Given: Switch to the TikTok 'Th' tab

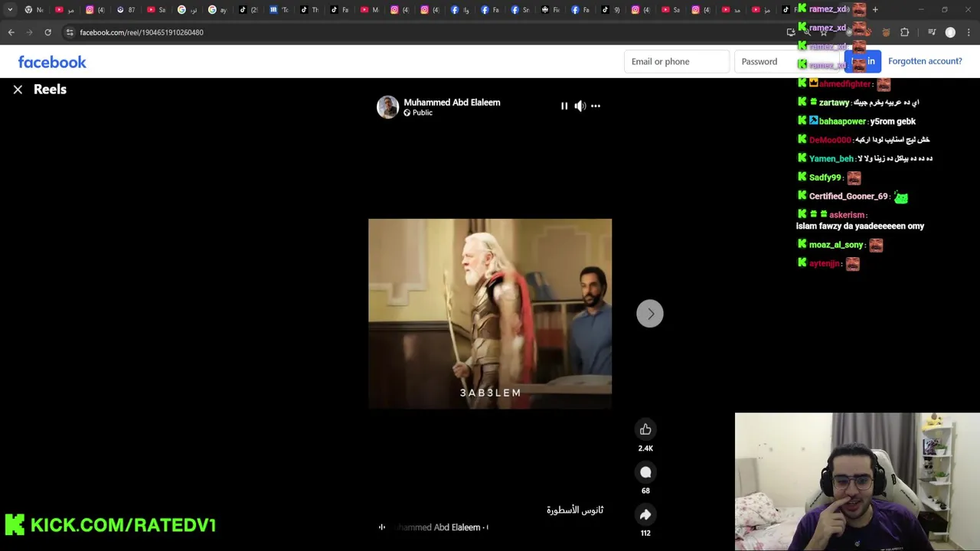Looking at the screenshot, I should pos(310,10).
